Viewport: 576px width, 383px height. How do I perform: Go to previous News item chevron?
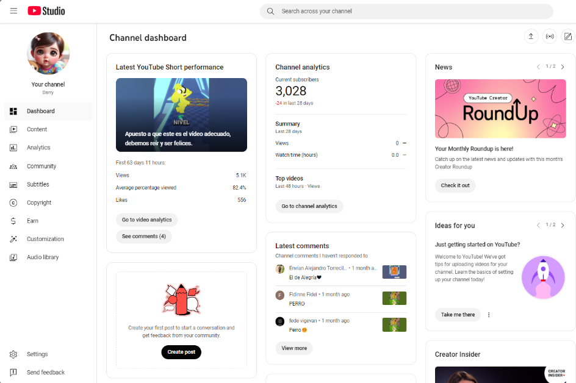[538, 67]
